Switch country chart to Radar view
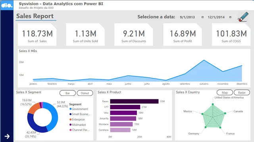Viewport: 254px width, 142px height. [242, 92]
